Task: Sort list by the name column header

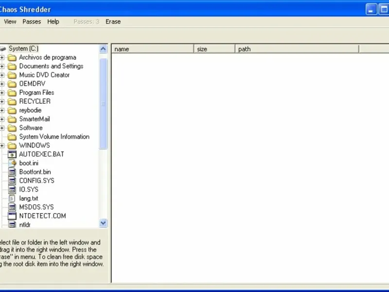Action: coord(153,49)
